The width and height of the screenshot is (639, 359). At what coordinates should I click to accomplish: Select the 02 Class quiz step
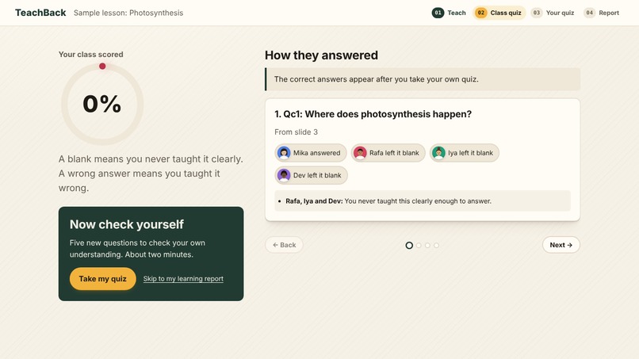pyautogui.click(x=499, y=13)
